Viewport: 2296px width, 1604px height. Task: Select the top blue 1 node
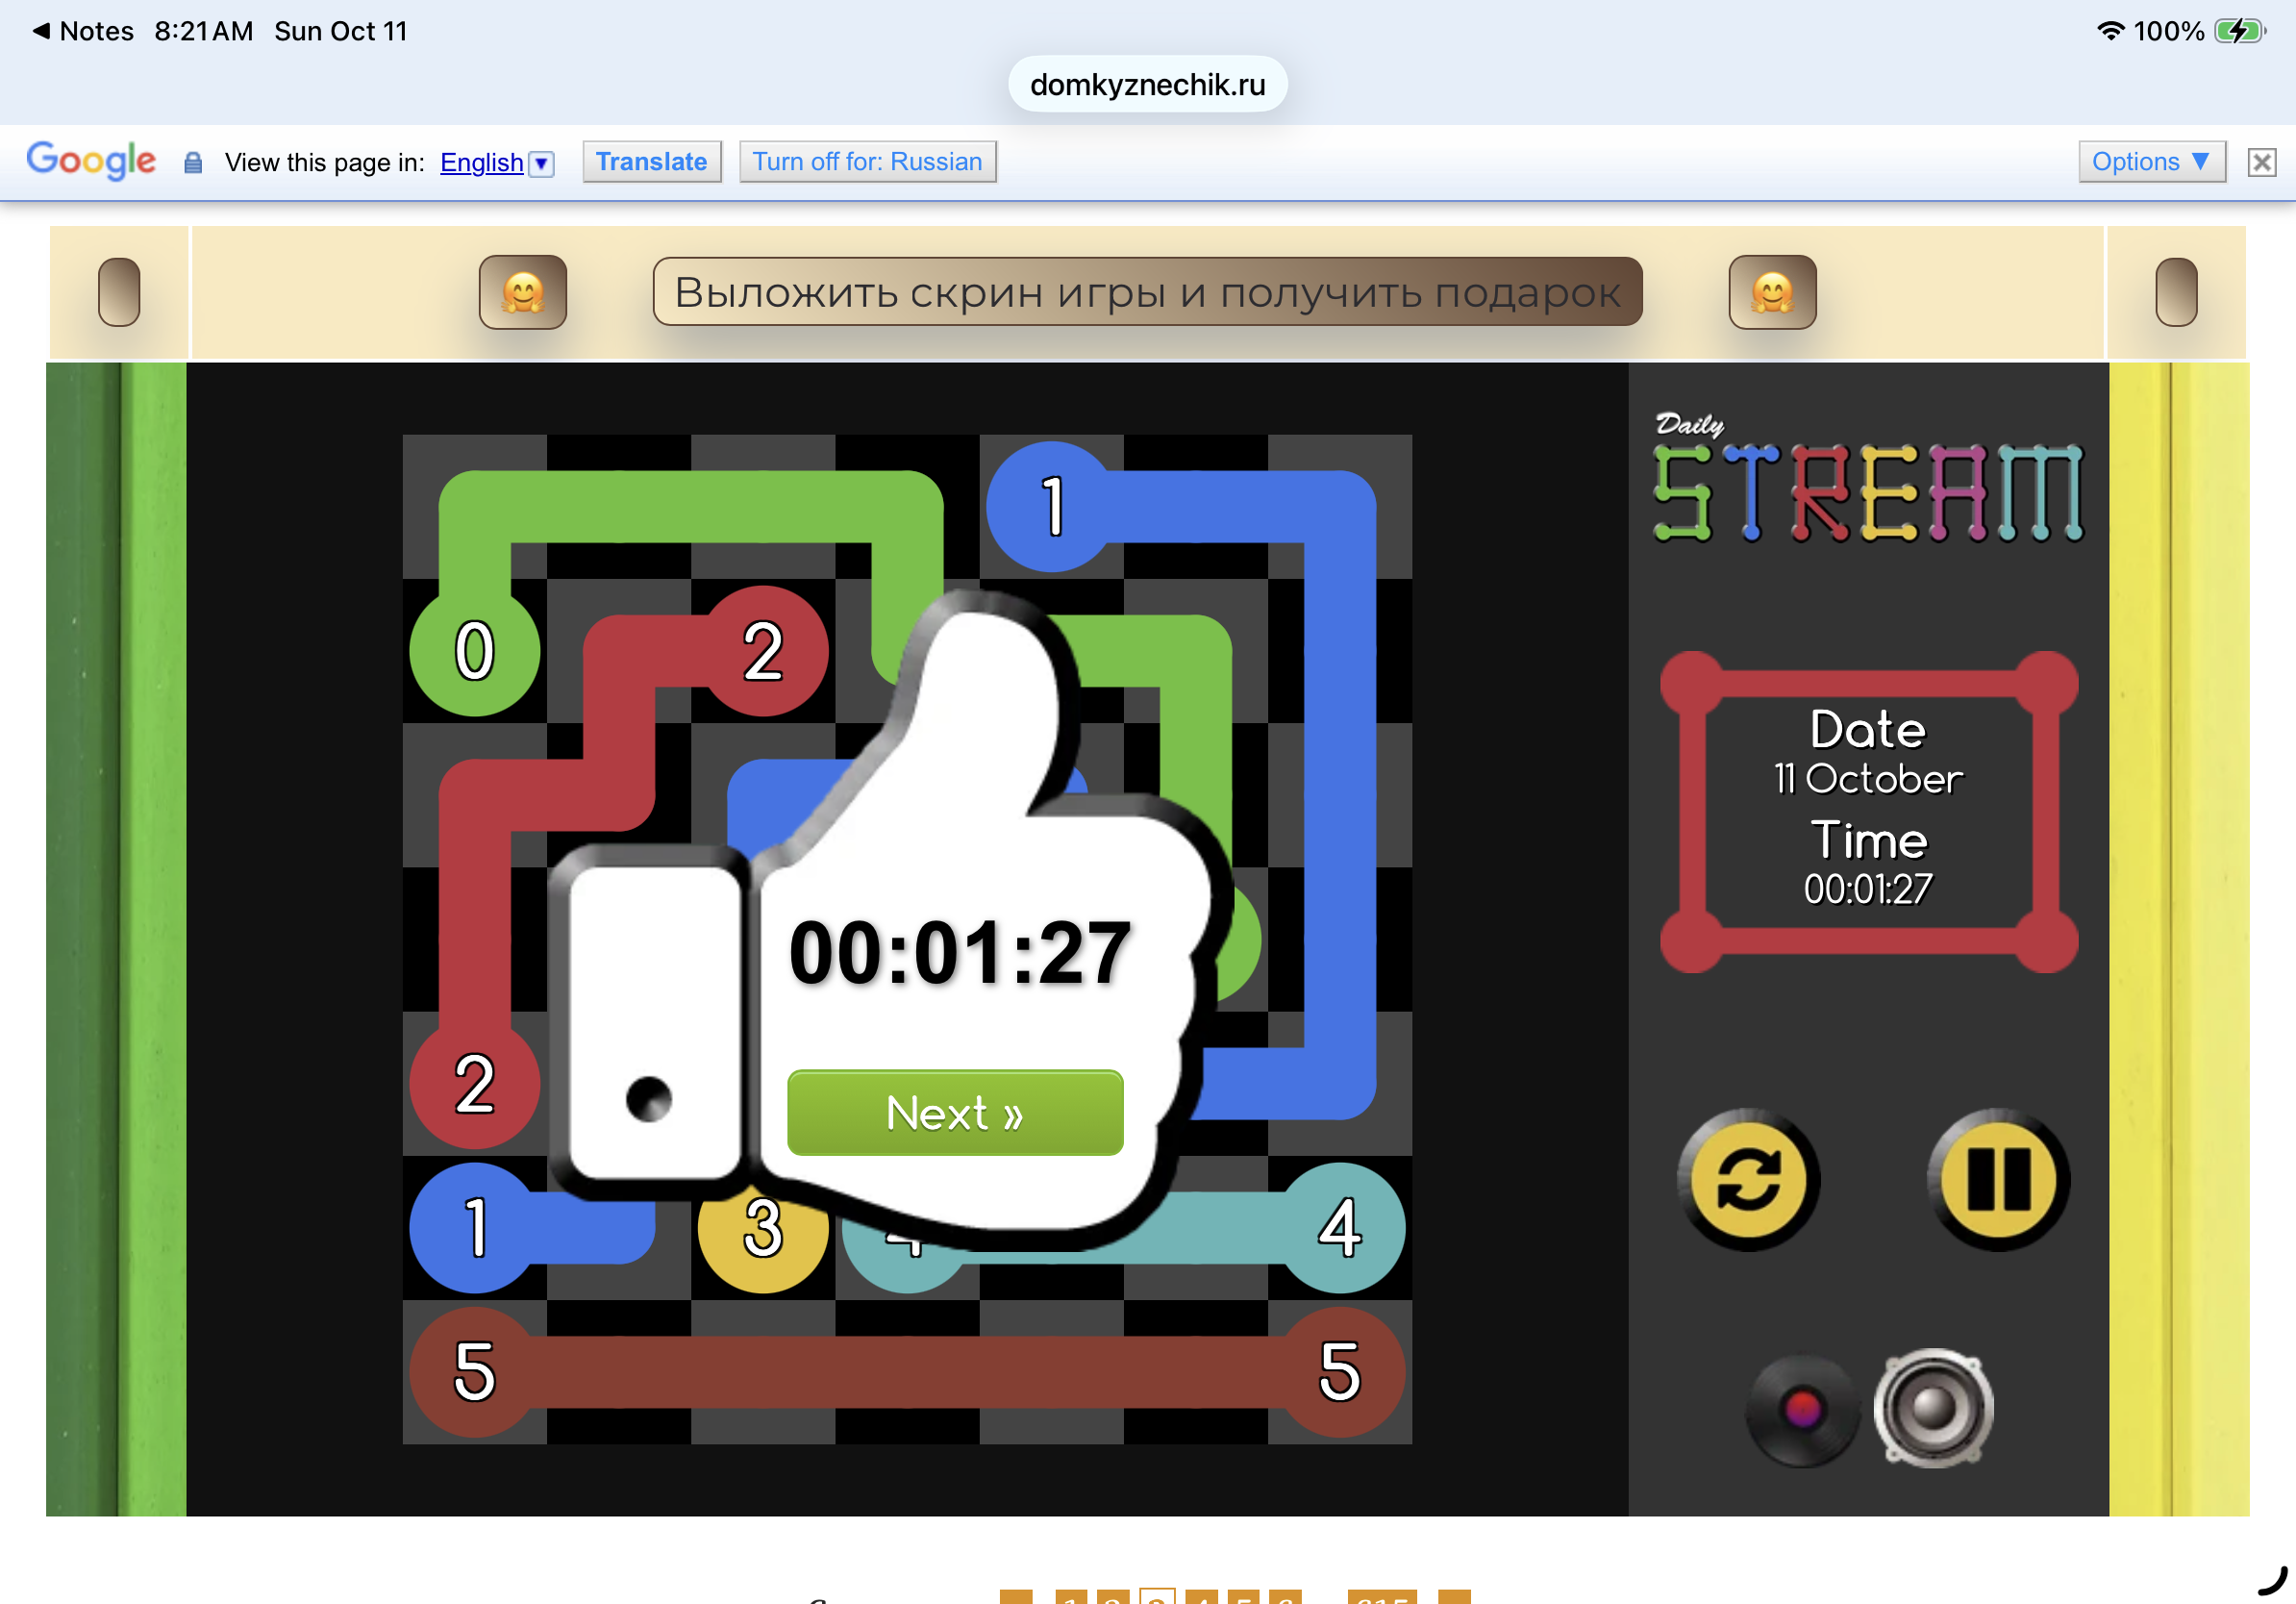(x=1052, y=507)
